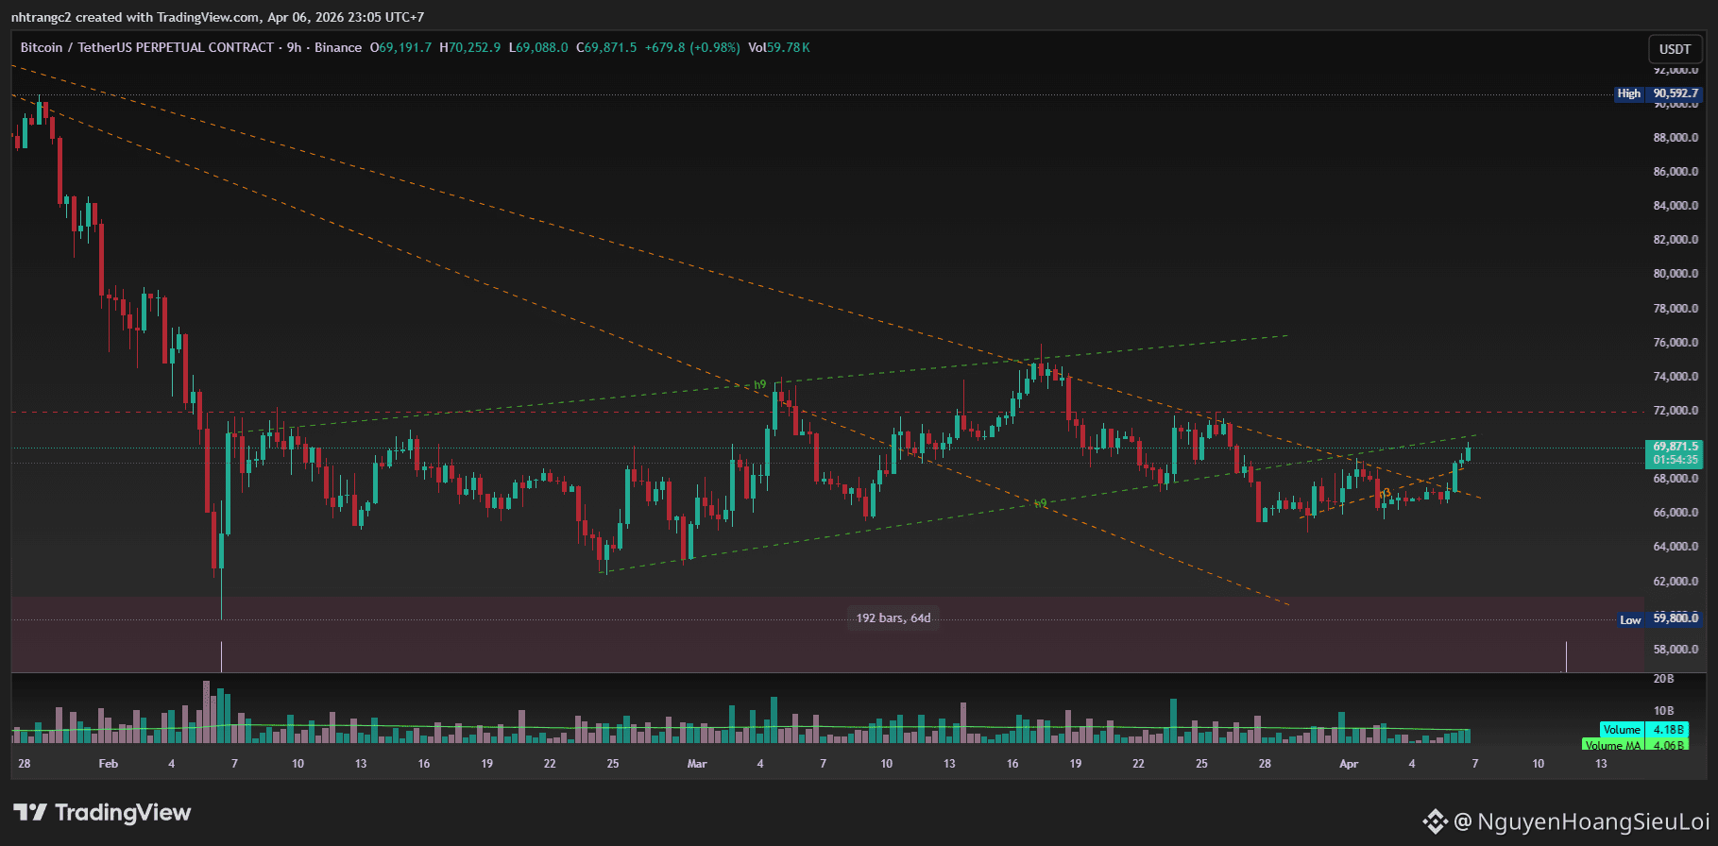The height and width of the screenshot is (846, 1718).
Task: Click the Volume MA 4.06B label
Action: click(x=1635, y=745)
